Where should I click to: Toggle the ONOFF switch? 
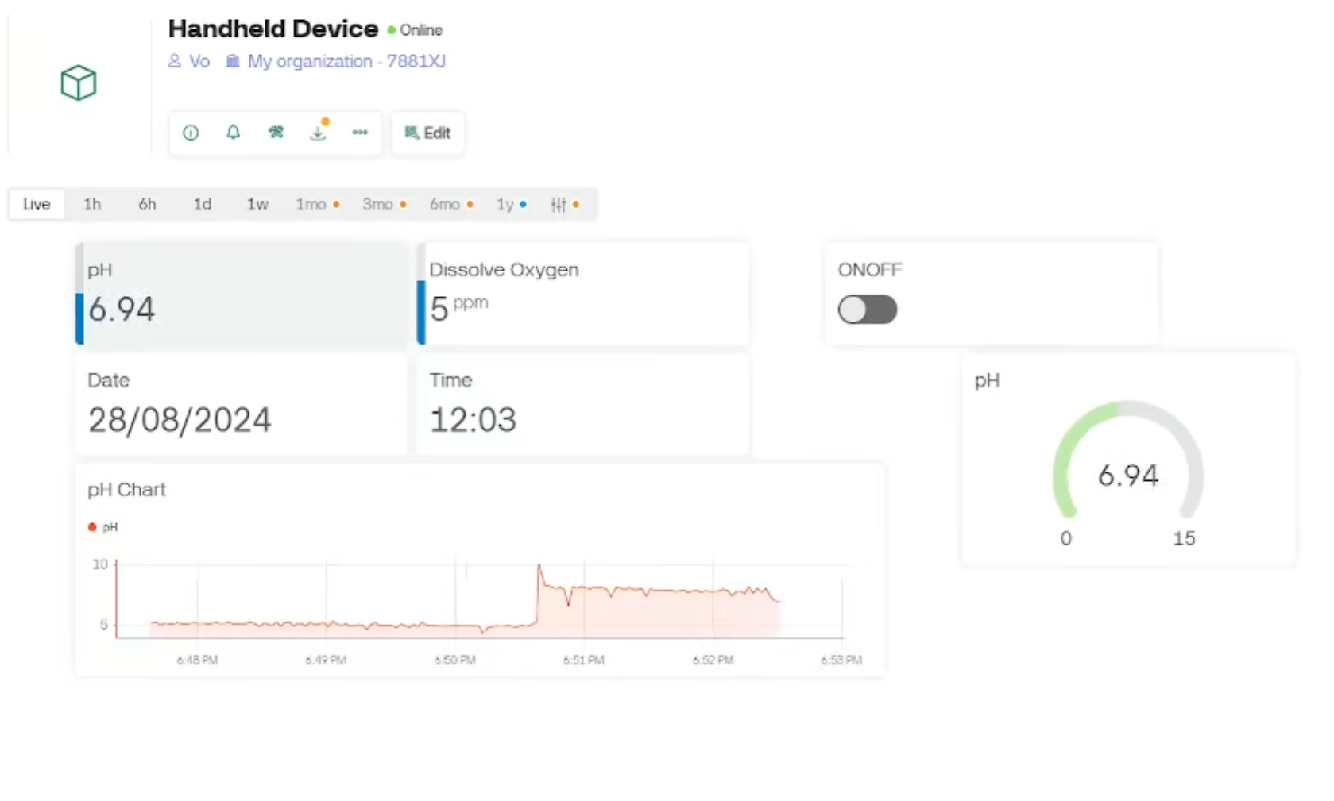868,310
